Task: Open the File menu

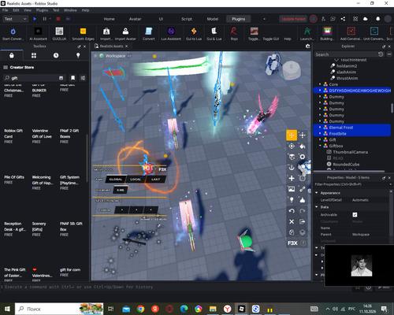Action: 5,10
